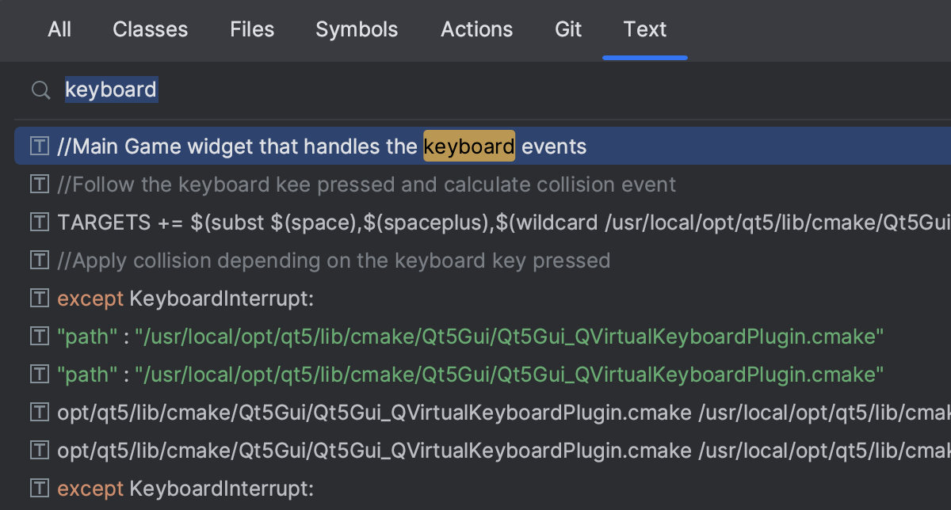Select "Follow the keyboard kee pressed" result
Image resolution: width=951 pixels, height=510 pixels.
[367, 185]
